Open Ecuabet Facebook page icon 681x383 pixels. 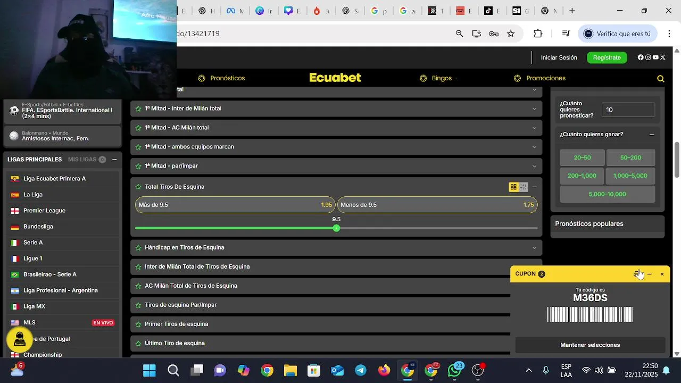coord(641,57)
